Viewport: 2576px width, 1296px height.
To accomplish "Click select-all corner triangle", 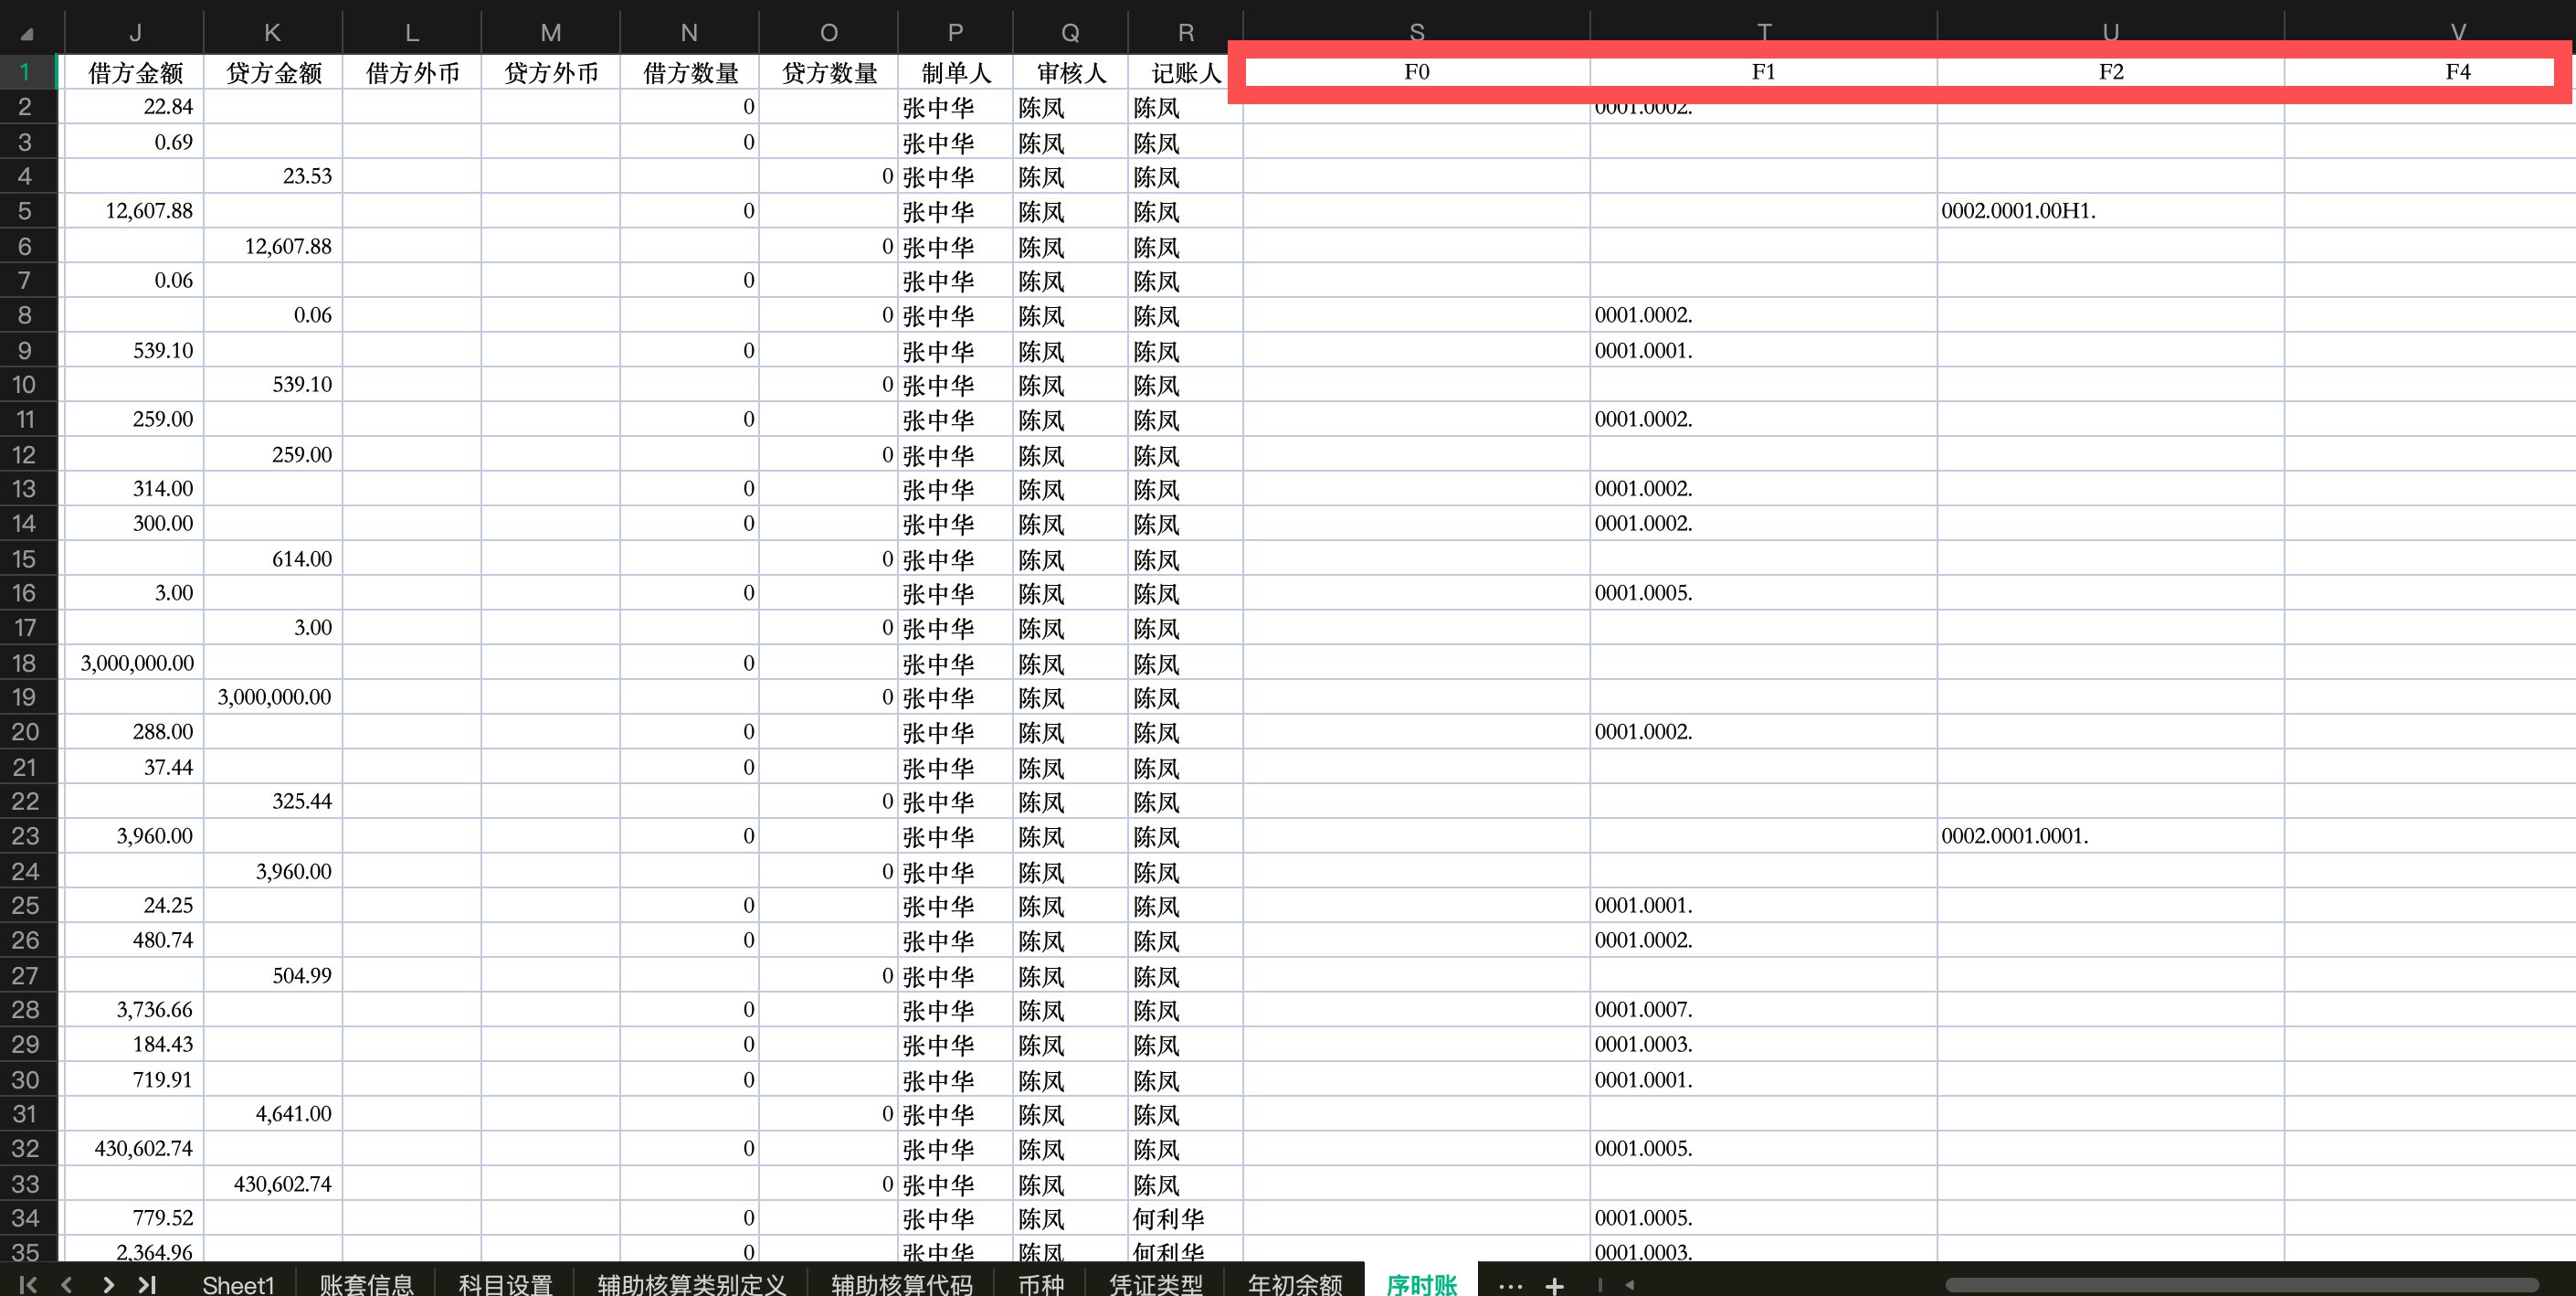I will pos(27,34).
